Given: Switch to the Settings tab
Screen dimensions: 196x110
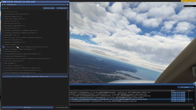Looking at the screenshot, I should 10,2.
